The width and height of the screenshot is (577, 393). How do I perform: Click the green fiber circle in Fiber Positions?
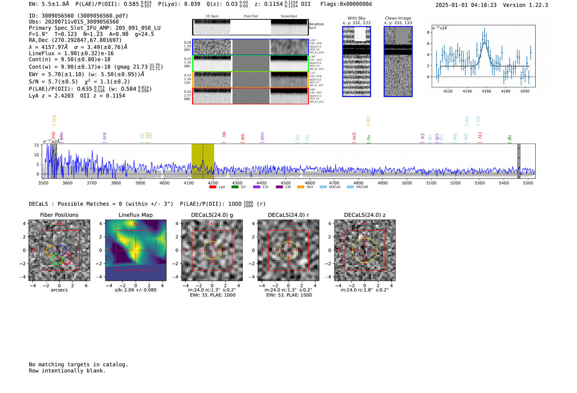click(x=56, y=259)
